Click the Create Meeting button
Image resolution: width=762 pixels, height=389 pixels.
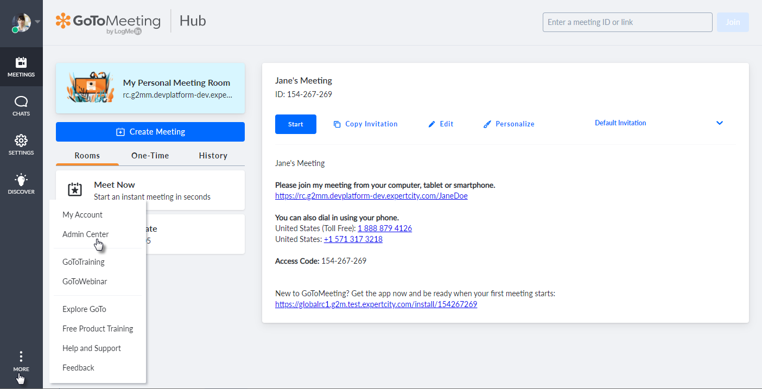click(150, 132)
